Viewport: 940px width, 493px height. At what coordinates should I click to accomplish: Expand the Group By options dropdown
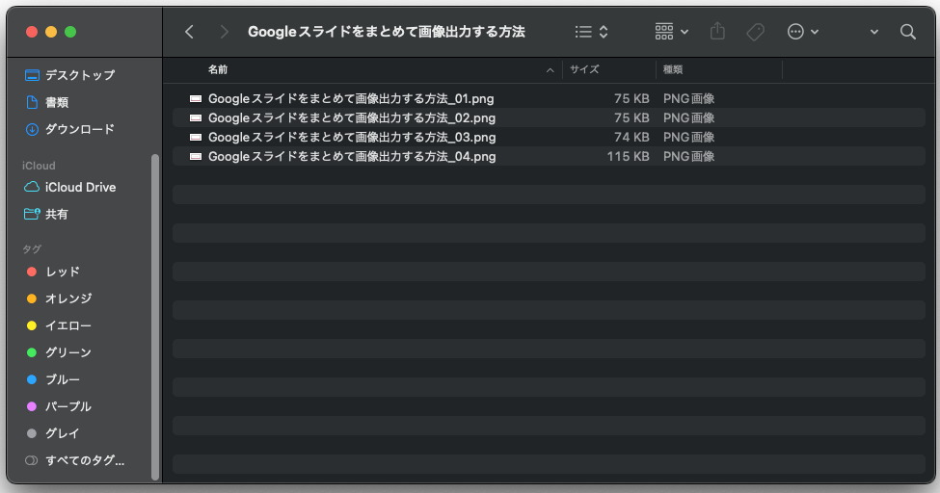(x=671, y=32)
